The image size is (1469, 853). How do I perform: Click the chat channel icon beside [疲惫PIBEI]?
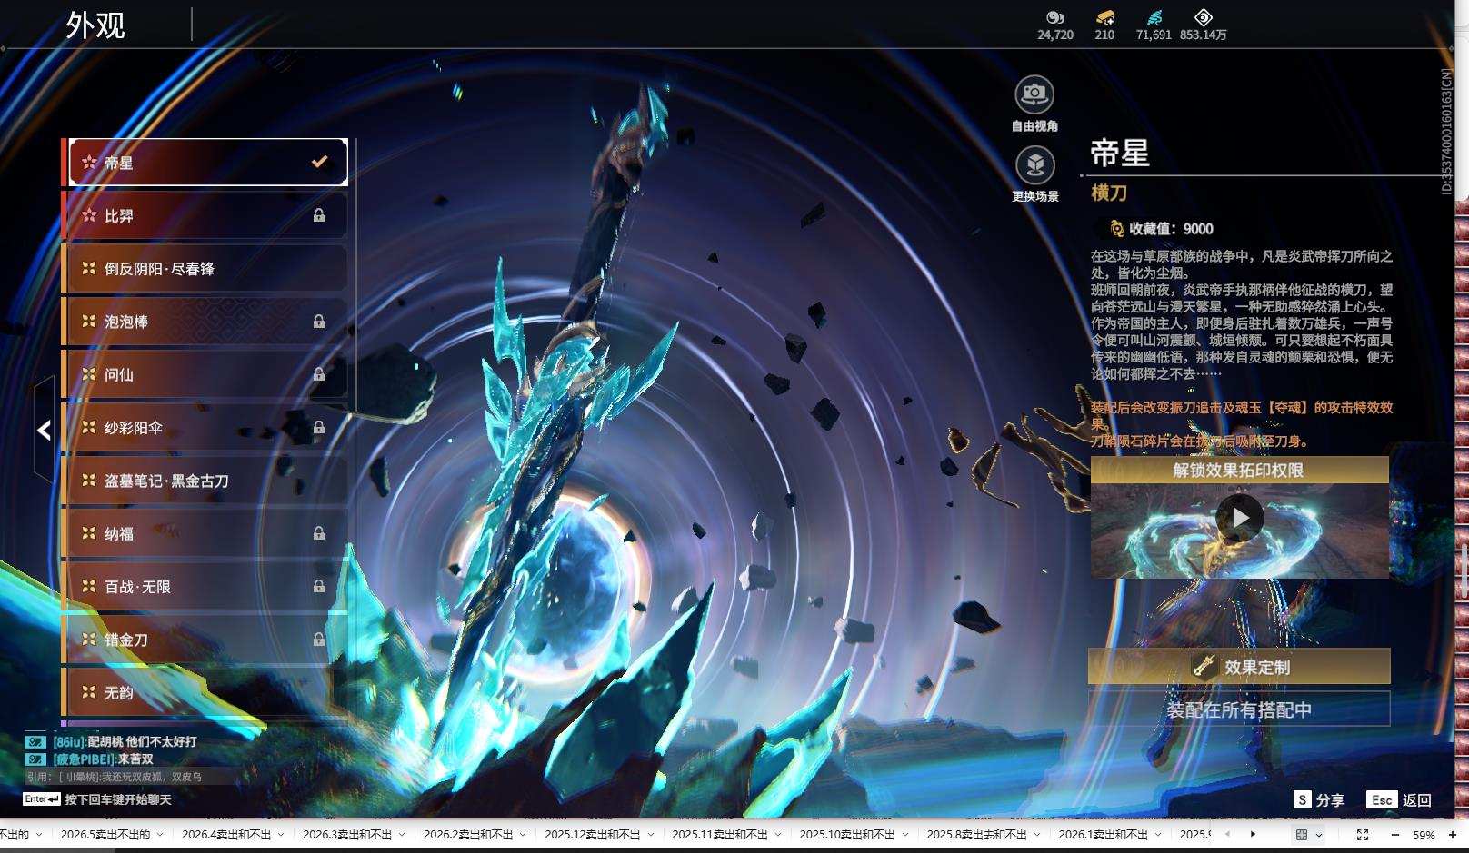click(x=35, y=759)
